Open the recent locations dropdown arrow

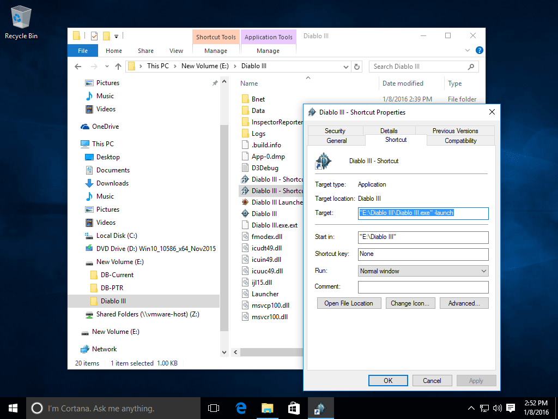click(x=107, y=66)
